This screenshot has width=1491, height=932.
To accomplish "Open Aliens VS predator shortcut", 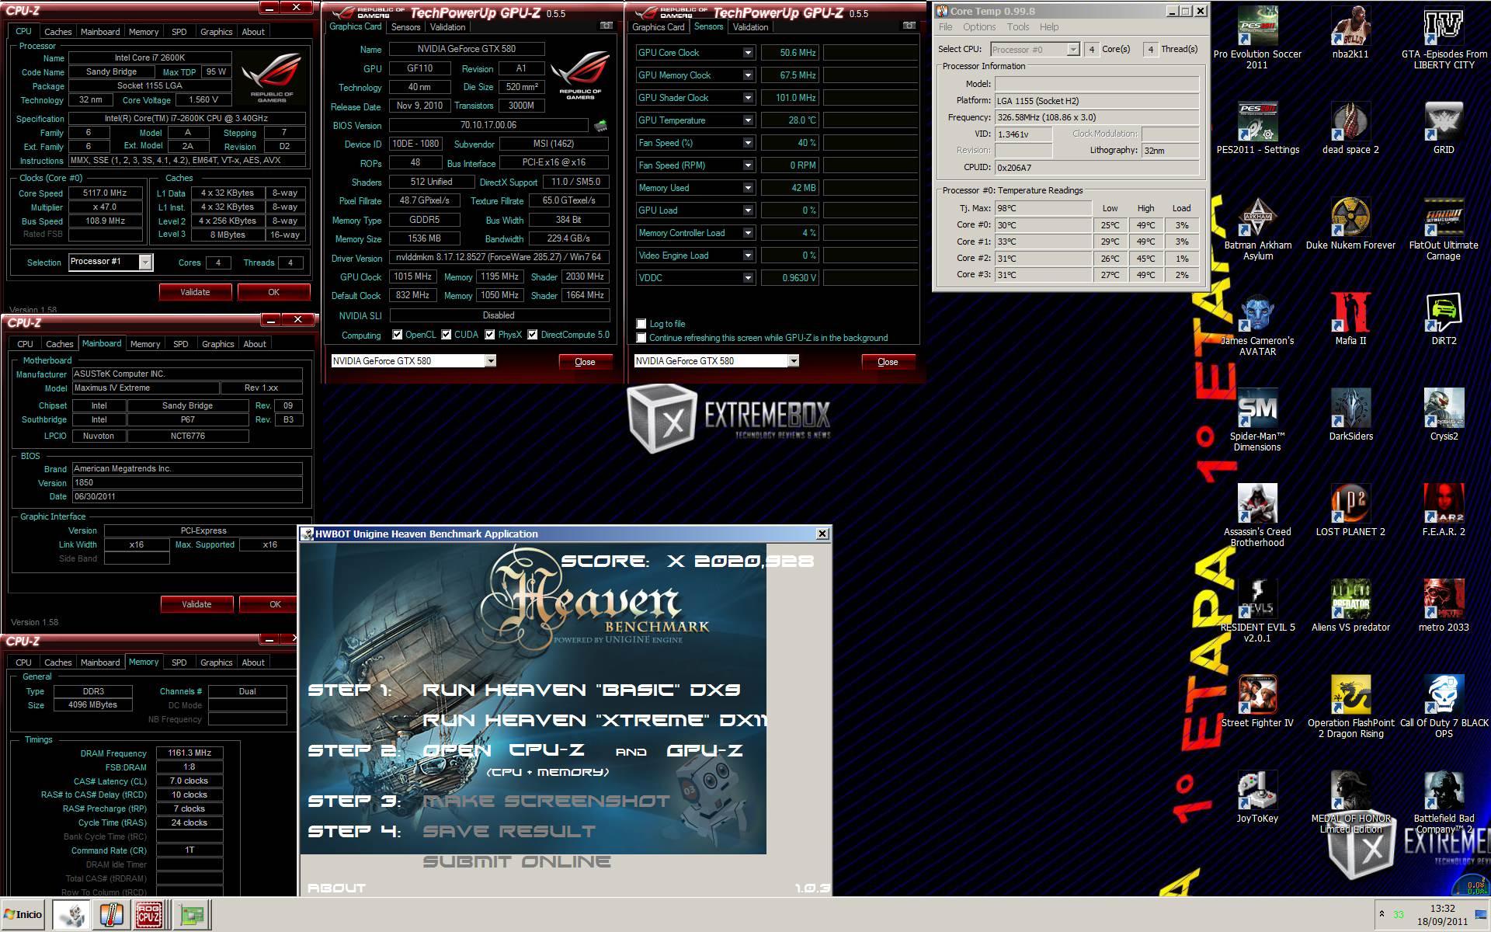I will pyautogui.click(x=1350, y=607).
